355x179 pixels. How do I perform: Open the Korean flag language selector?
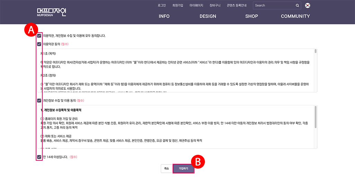(x=308, y=6)
